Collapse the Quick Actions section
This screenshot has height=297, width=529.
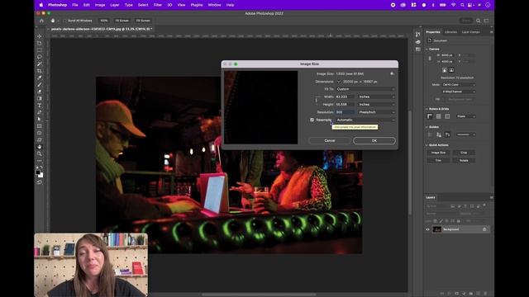[427, 145]
